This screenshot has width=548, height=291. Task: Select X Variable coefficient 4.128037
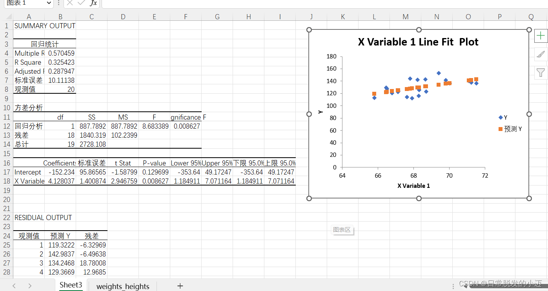60,181
